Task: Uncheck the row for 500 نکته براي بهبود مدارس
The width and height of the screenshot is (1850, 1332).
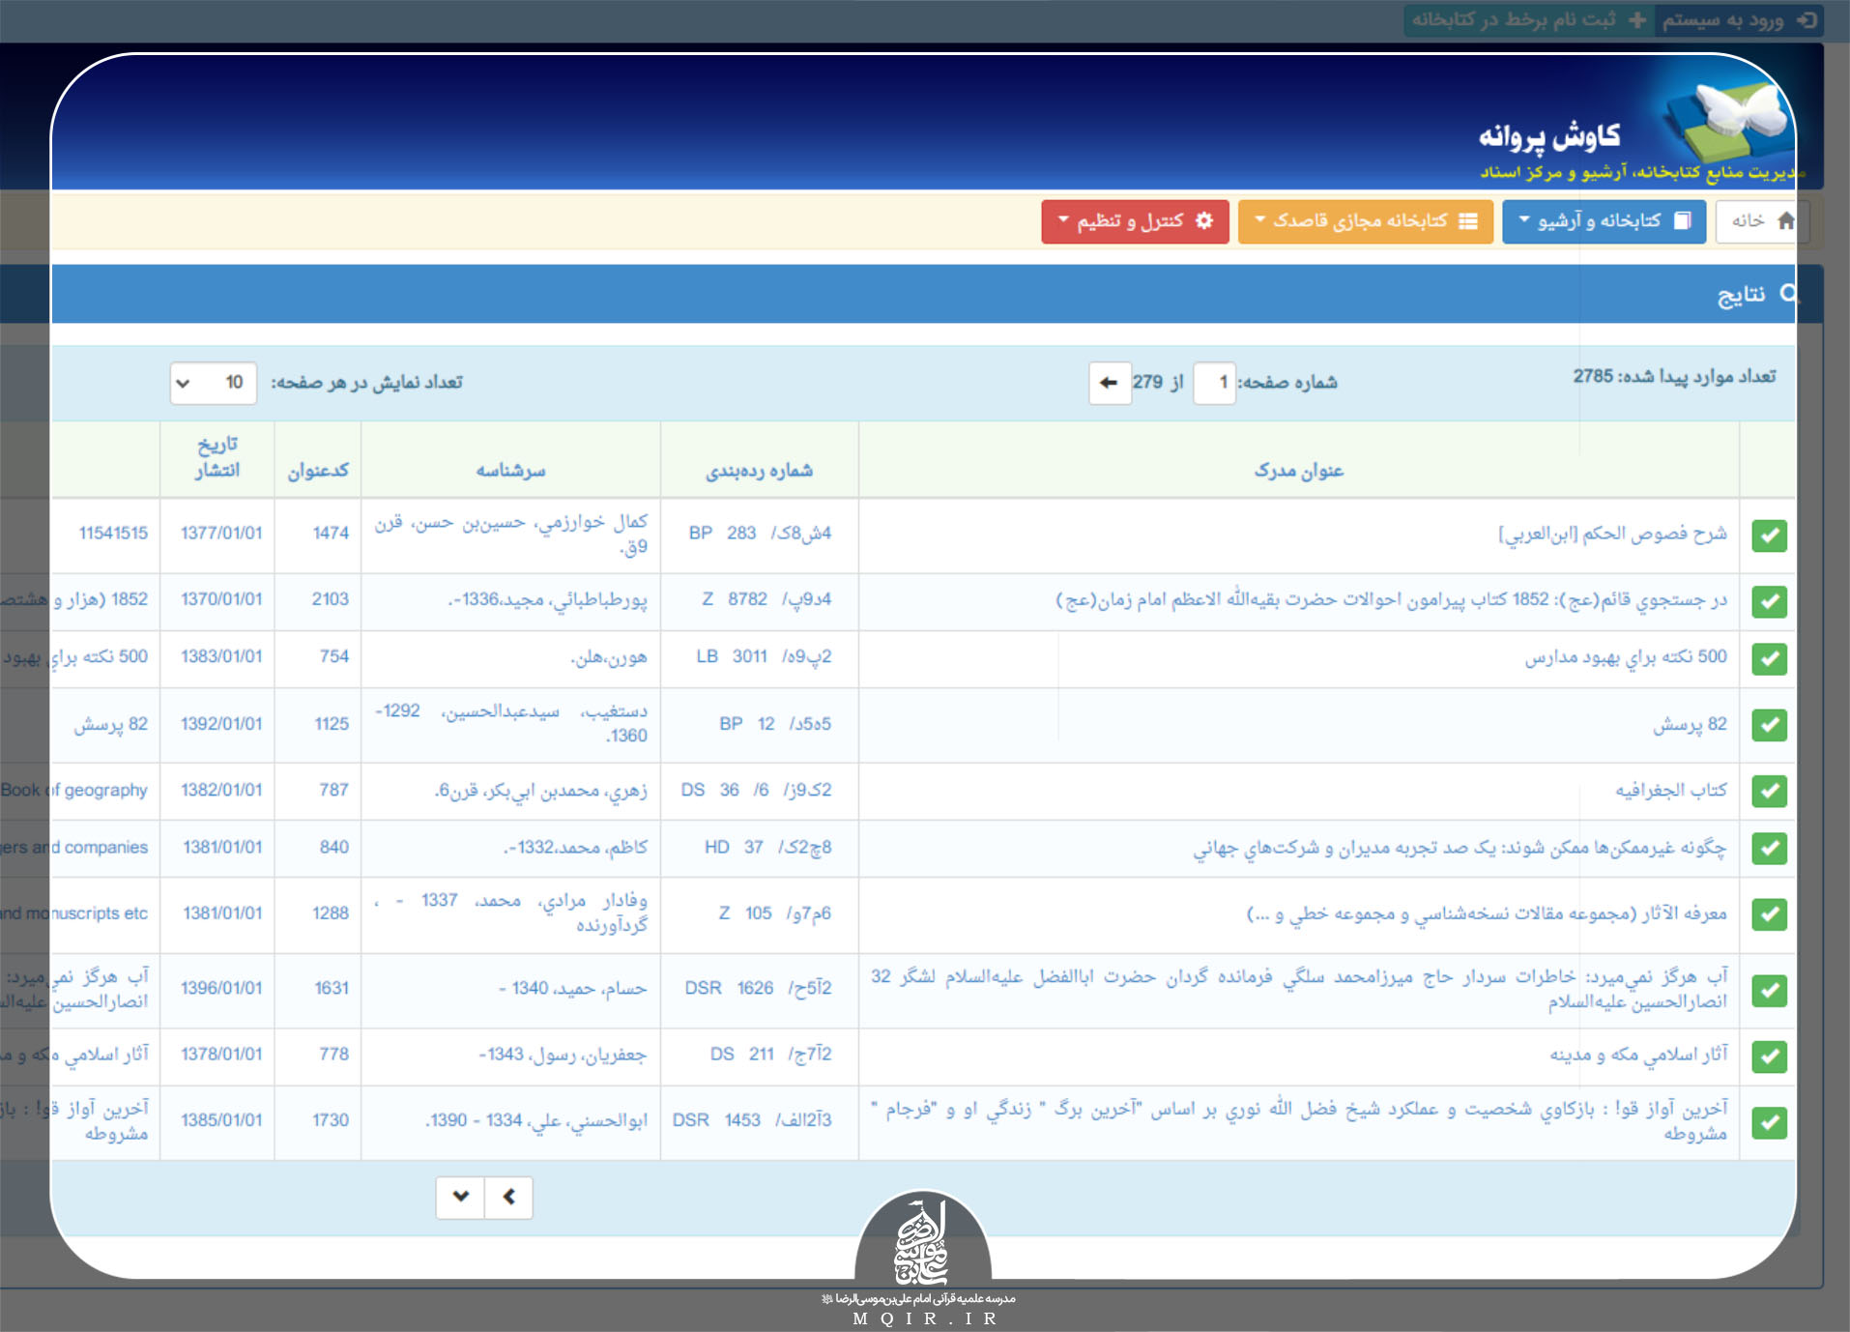Action: click(1768, 659)
